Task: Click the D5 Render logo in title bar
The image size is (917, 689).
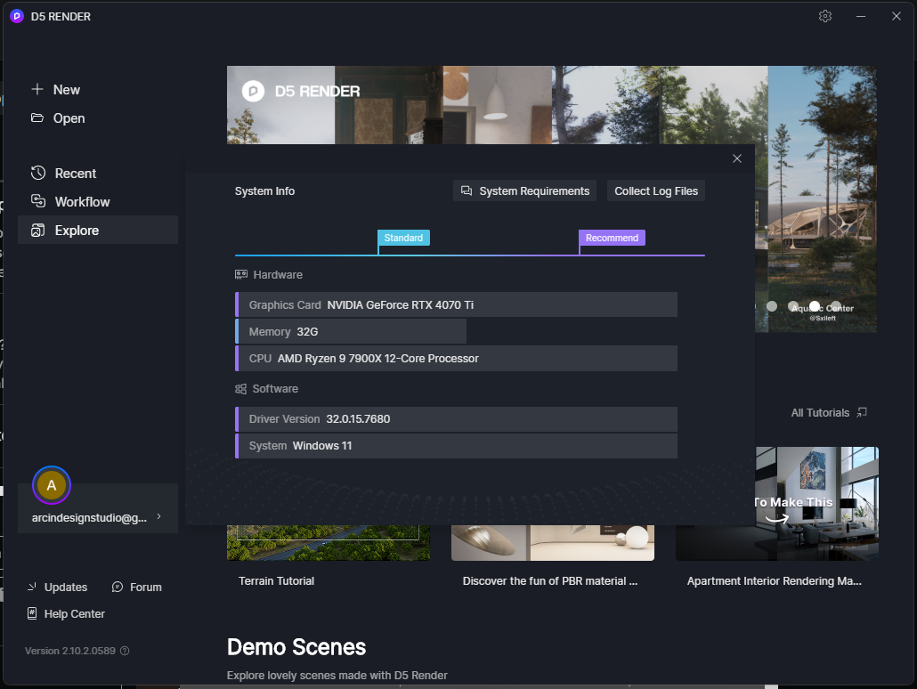Action: click(x=17, y=16)
